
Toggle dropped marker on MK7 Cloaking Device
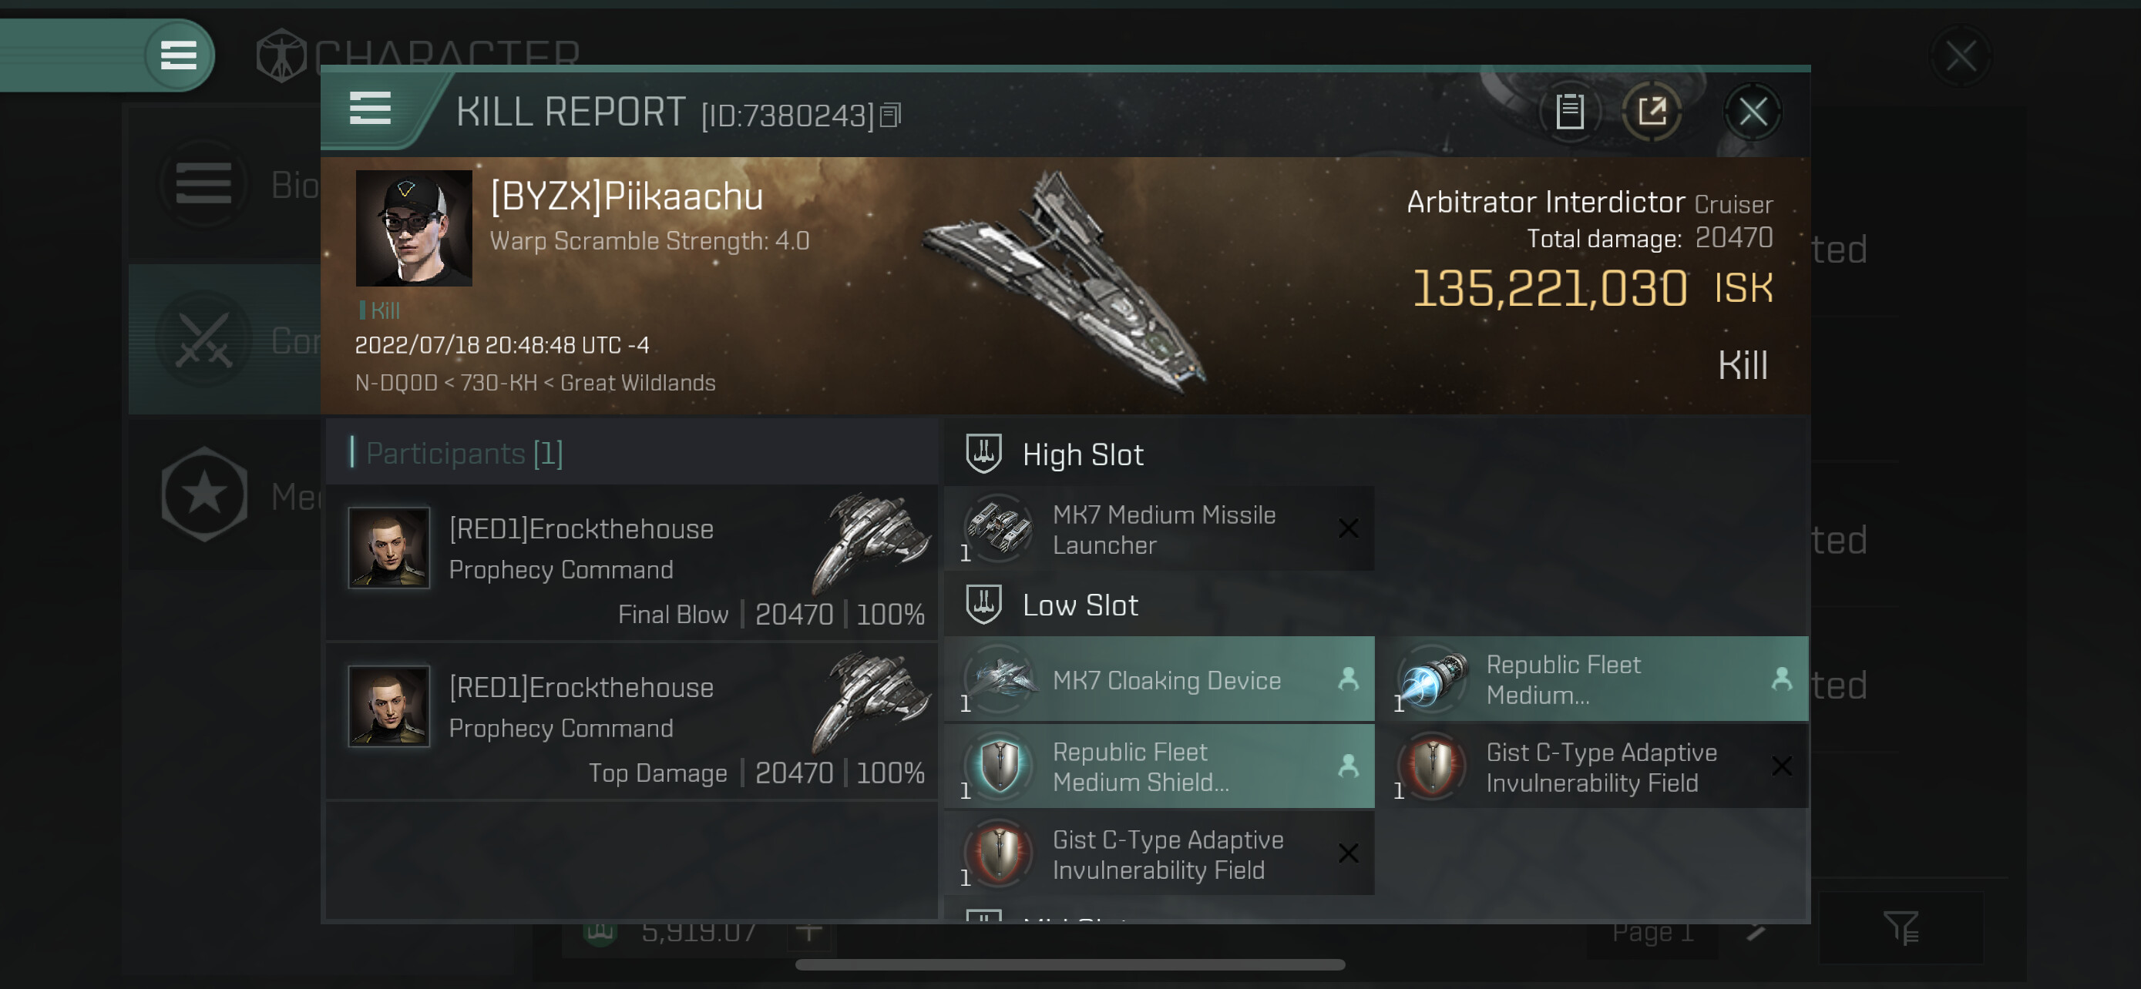pos(1348,679)
